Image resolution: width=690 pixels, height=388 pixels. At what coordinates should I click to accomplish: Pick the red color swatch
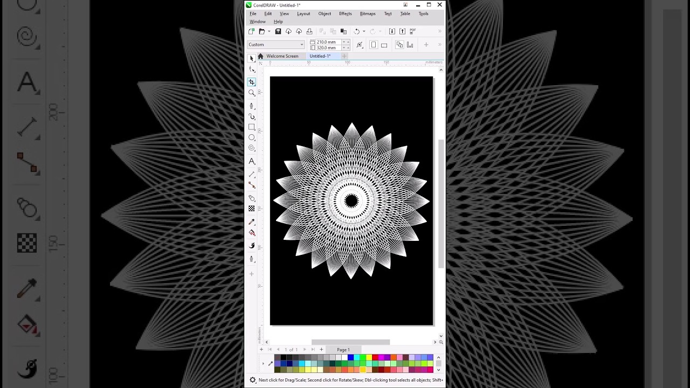pos(375,357)
